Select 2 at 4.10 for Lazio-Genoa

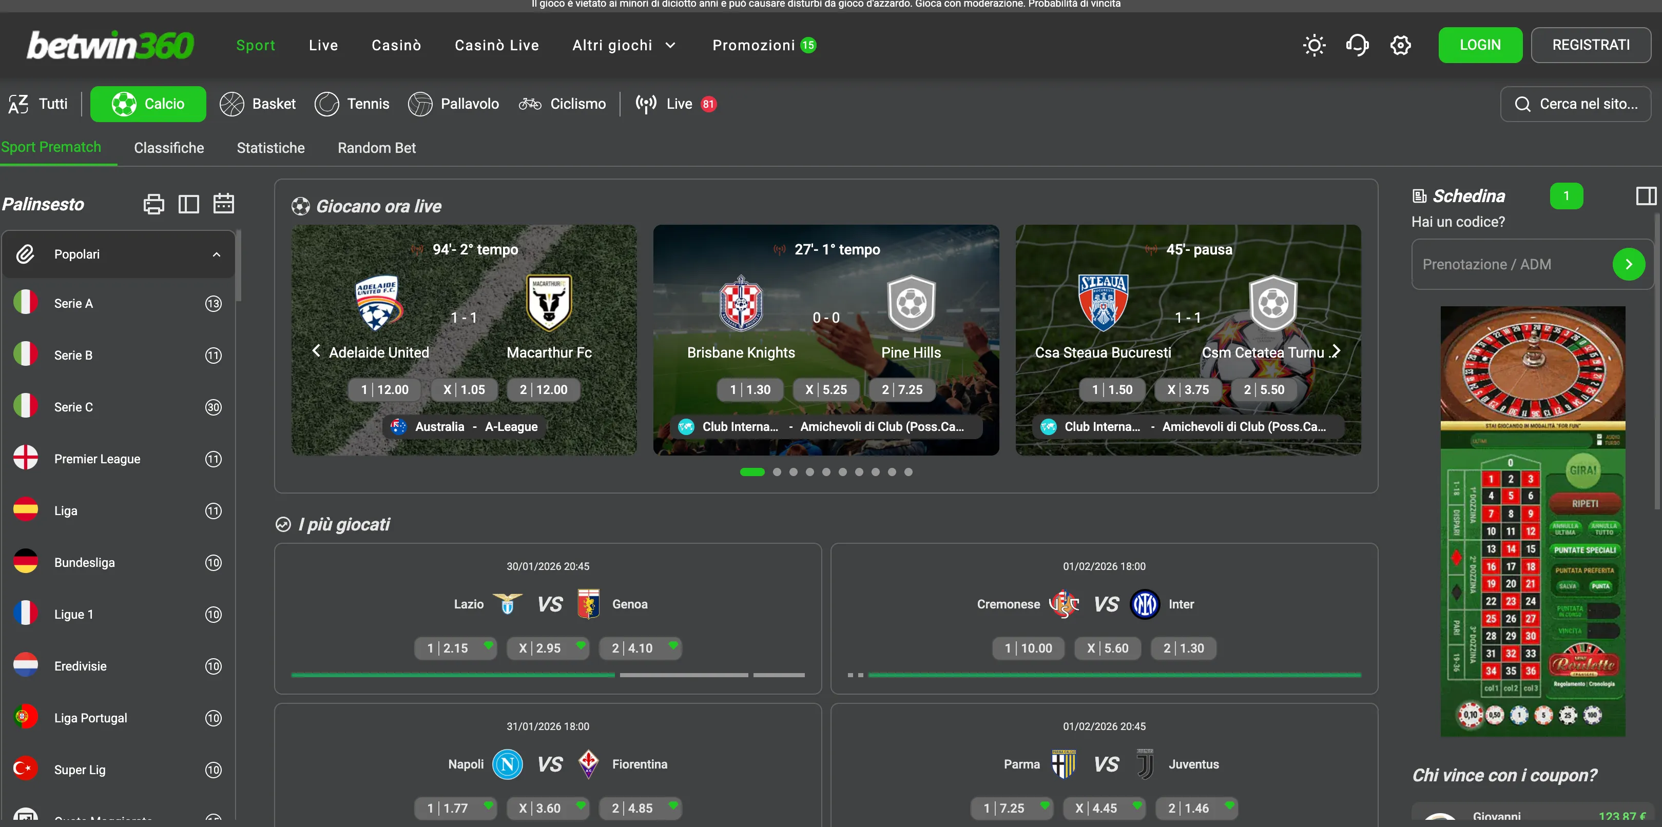pyautogui.click(x=640, y=648)
